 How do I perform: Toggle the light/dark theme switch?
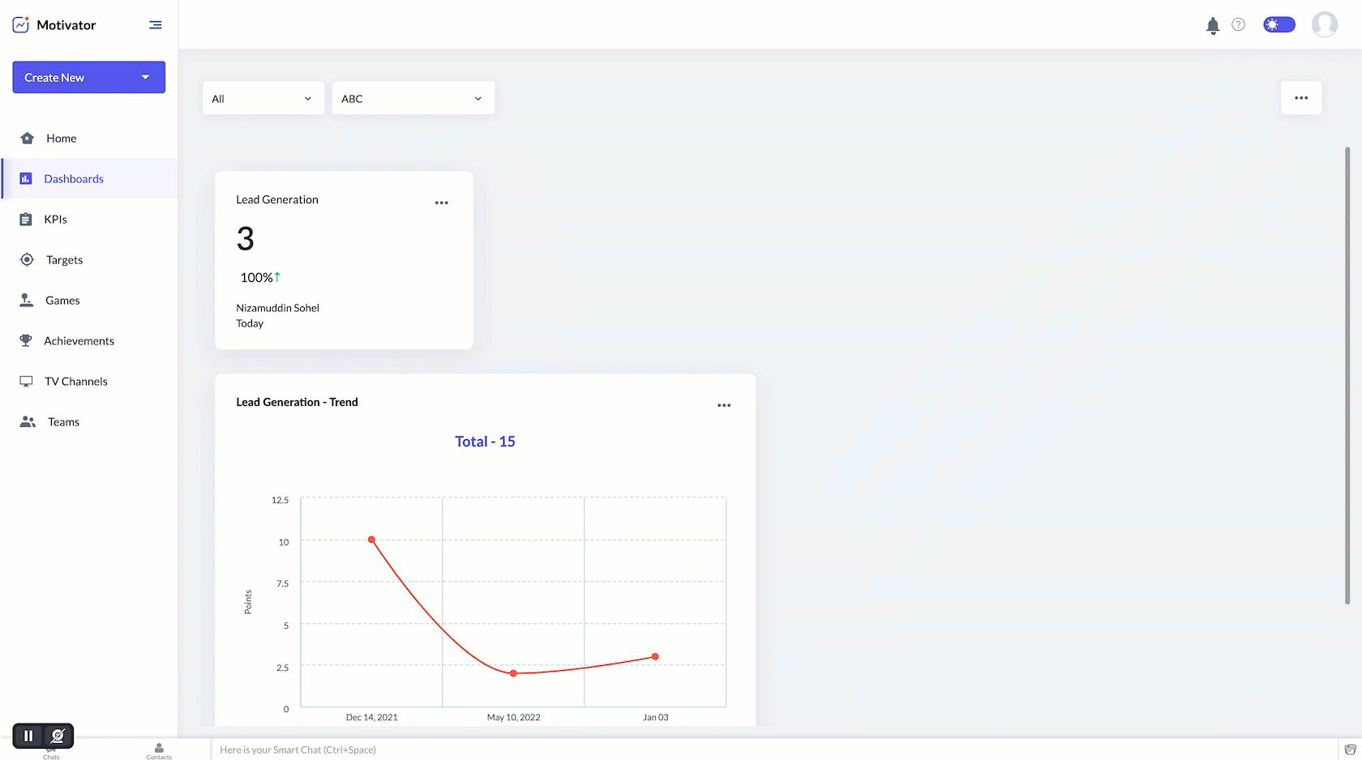point(1278,25)
